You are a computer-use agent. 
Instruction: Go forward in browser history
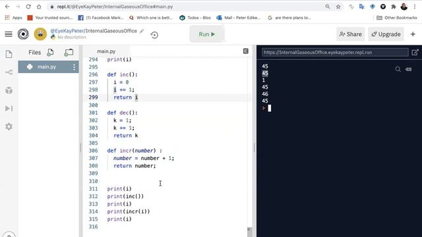pos(18,7)
